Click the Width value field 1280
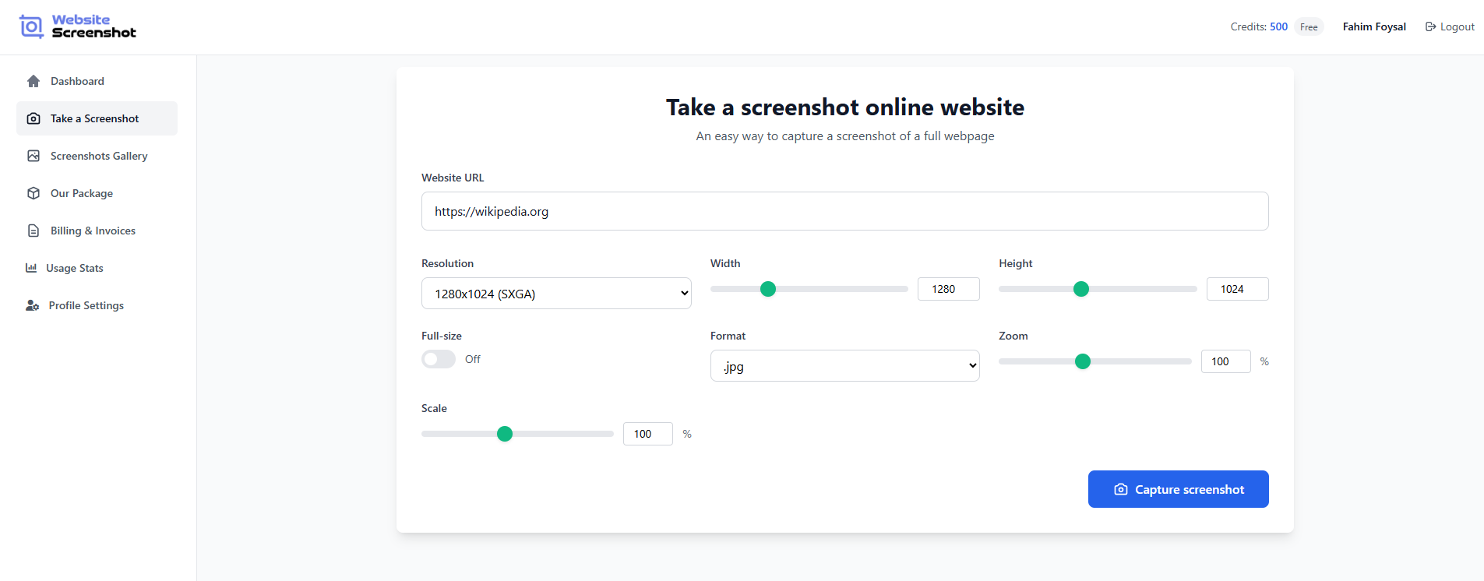This screenshot has width=1484, height=581. (x=948, y=289)
